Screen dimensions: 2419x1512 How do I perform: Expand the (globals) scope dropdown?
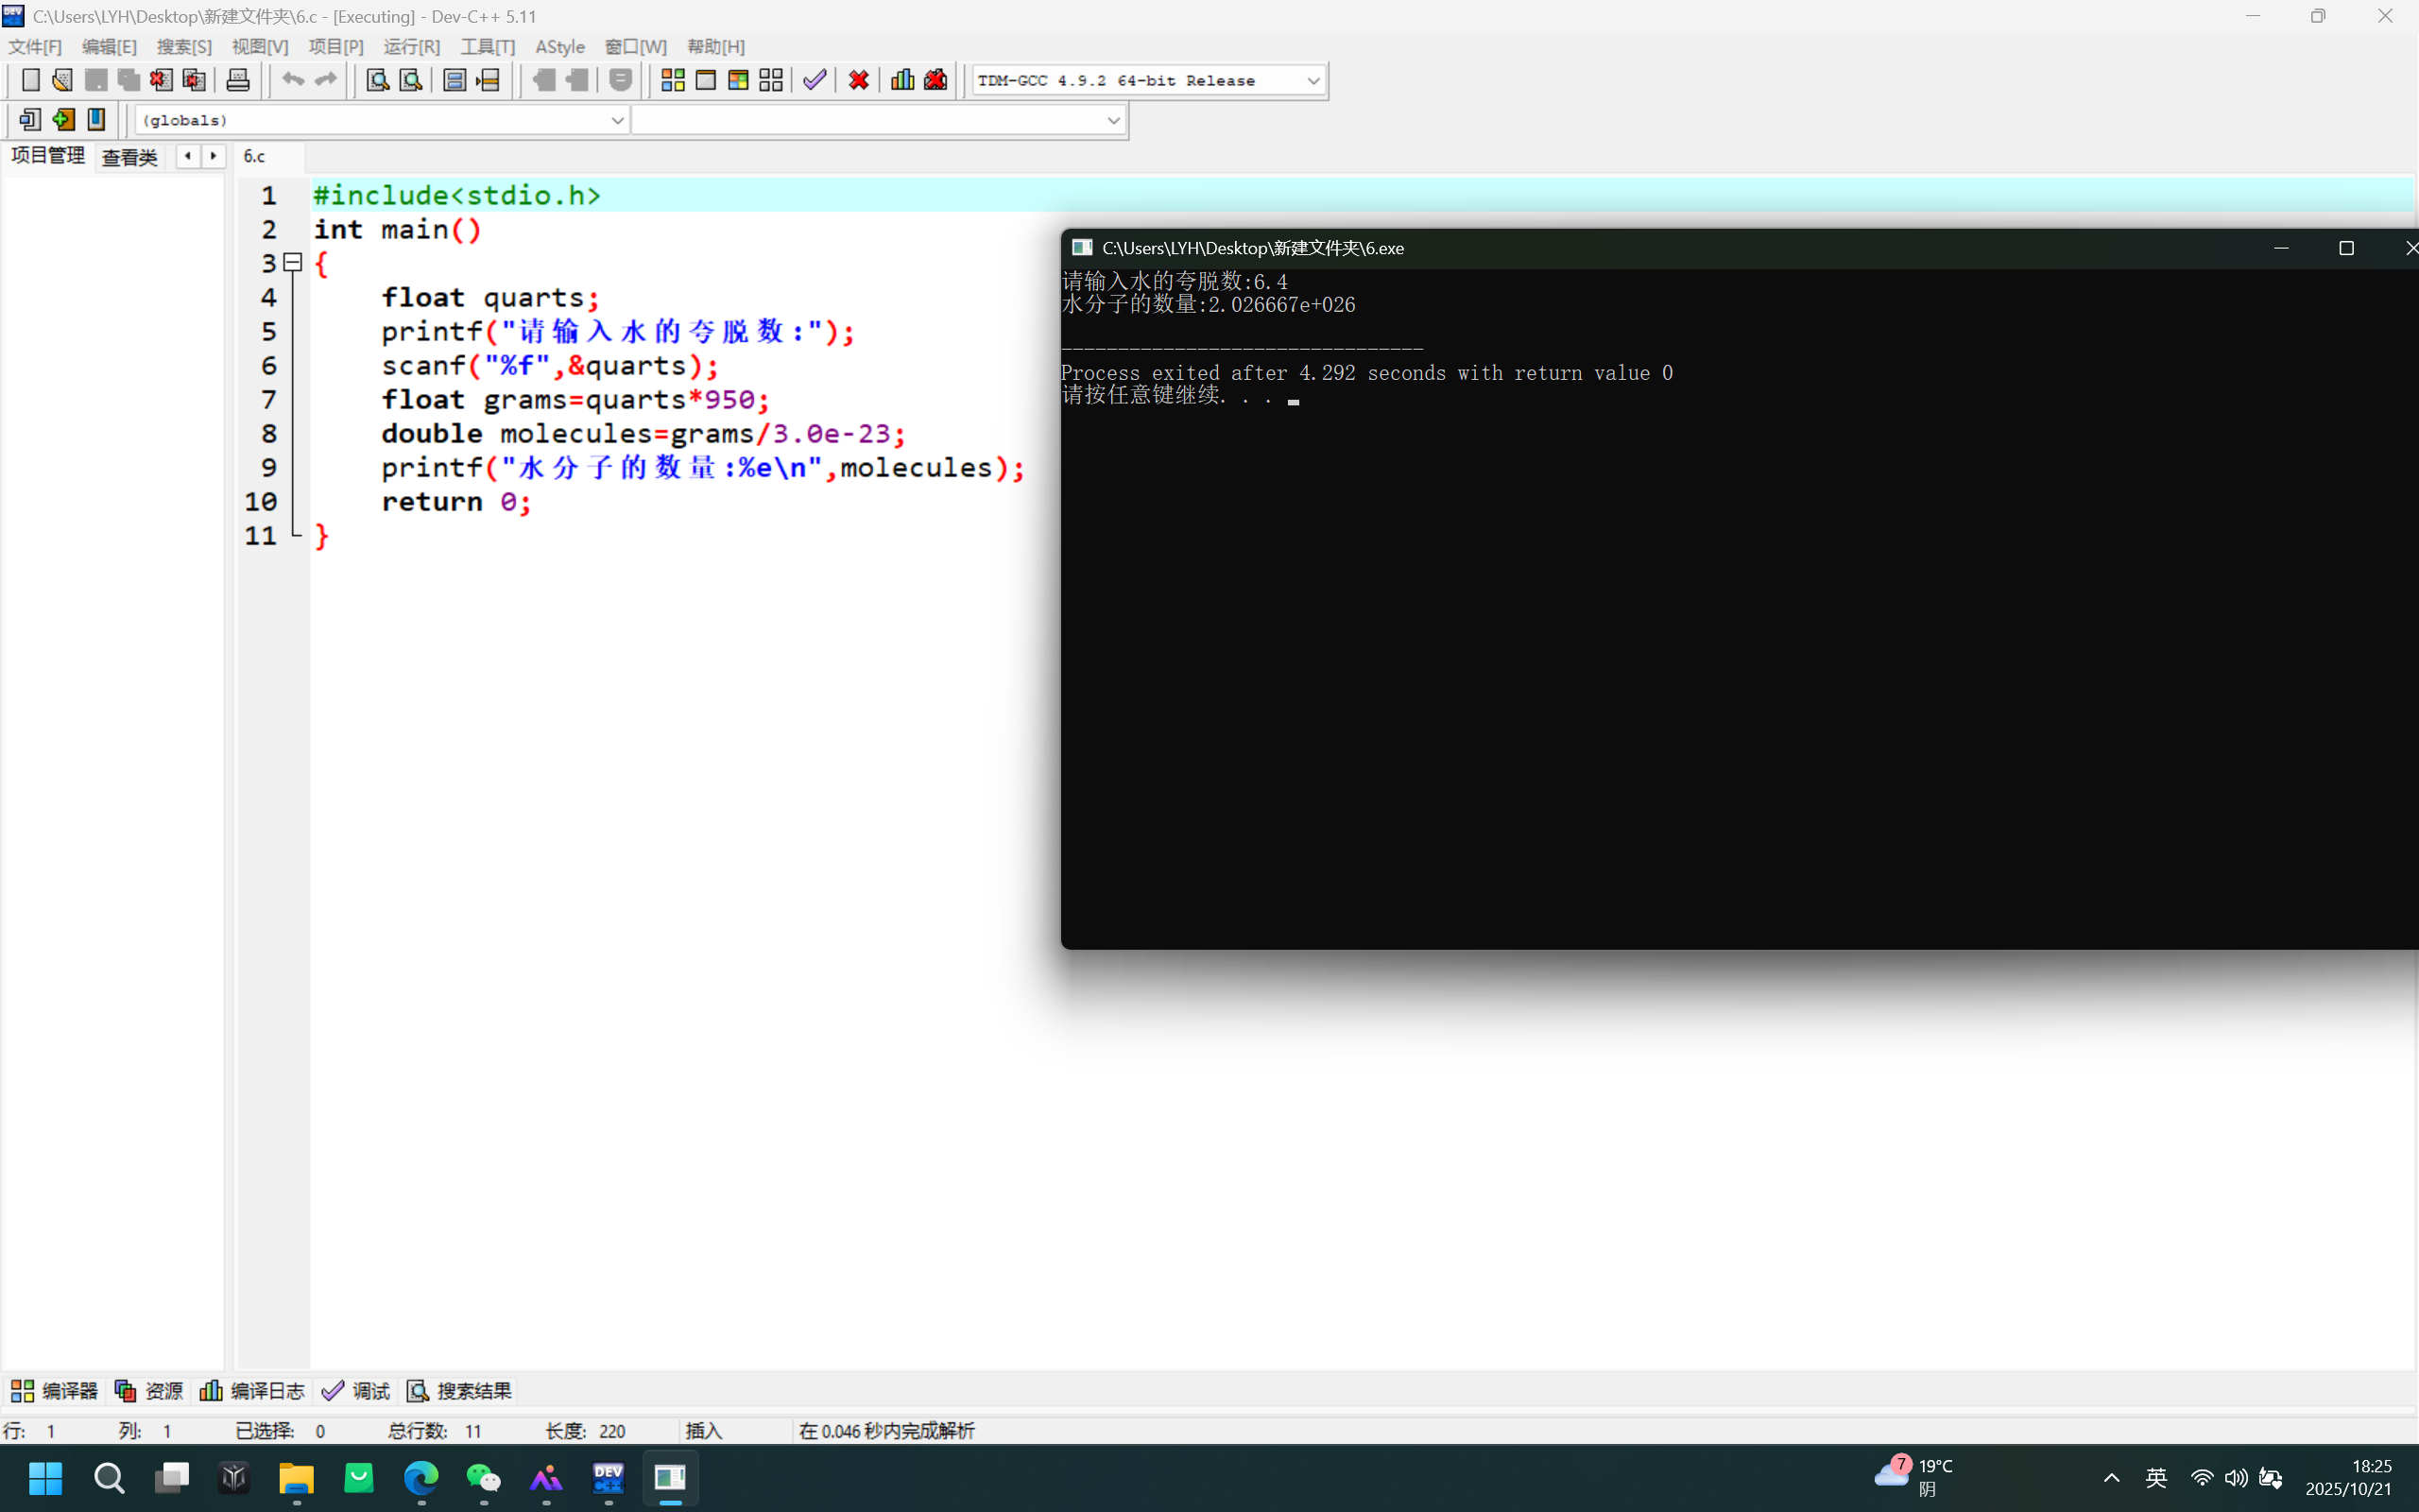click(617, 121)
